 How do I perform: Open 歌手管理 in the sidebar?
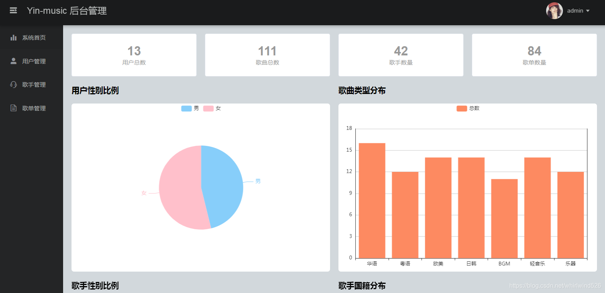click(x=31, y=84)
